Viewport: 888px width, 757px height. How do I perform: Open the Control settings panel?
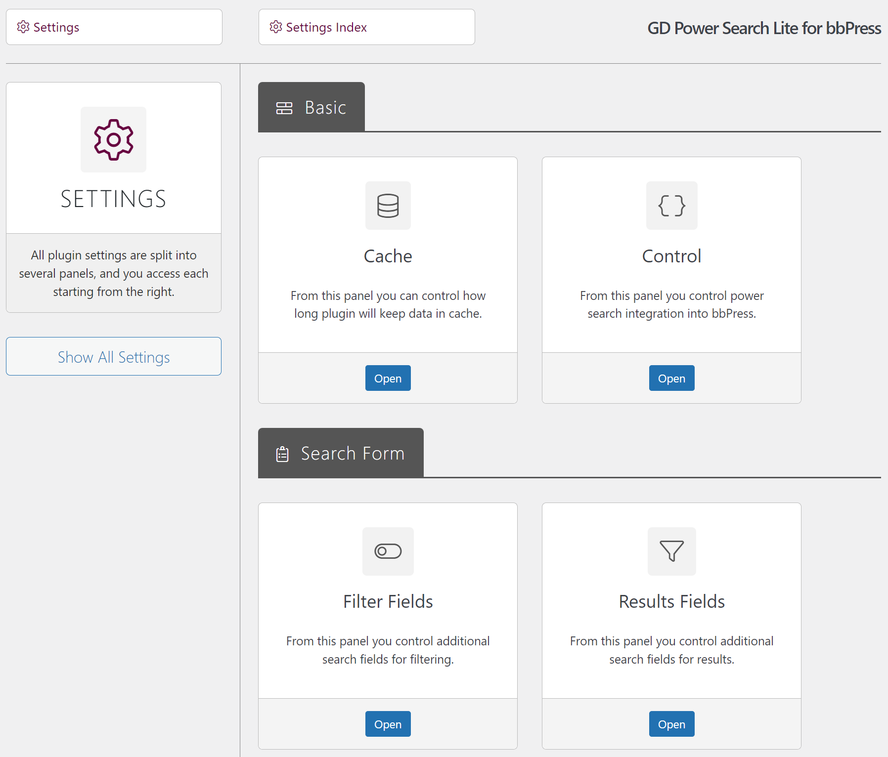[671, 378]
